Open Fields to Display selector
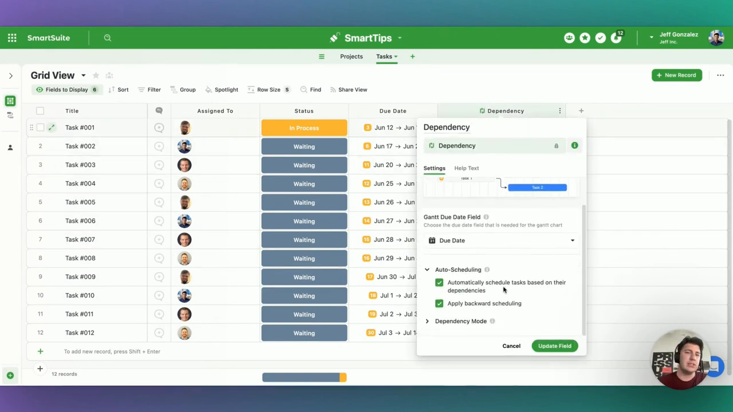The image size is (733, 412). pyautogui.click(x=66, y=90)
